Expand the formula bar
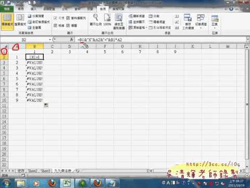Screen dimensions: 250x188 pyautogui.click(x=248, y=40)
